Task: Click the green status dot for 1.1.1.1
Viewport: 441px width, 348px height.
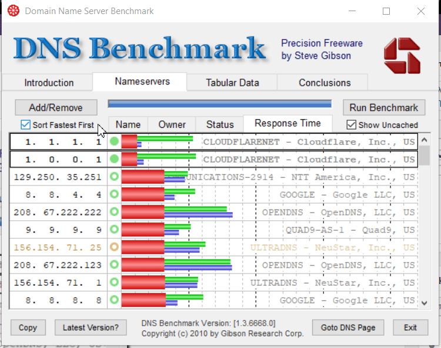Action: [114, 141]
